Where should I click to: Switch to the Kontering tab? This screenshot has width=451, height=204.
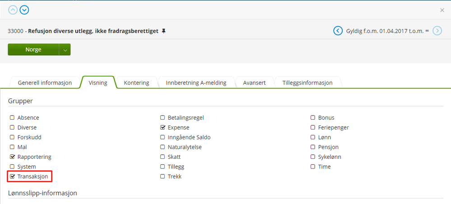point(136,83)
